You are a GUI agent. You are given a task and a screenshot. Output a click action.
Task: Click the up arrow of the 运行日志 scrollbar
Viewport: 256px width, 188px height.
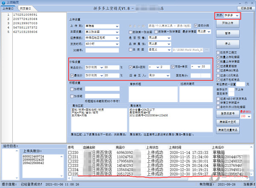[17, 151]
